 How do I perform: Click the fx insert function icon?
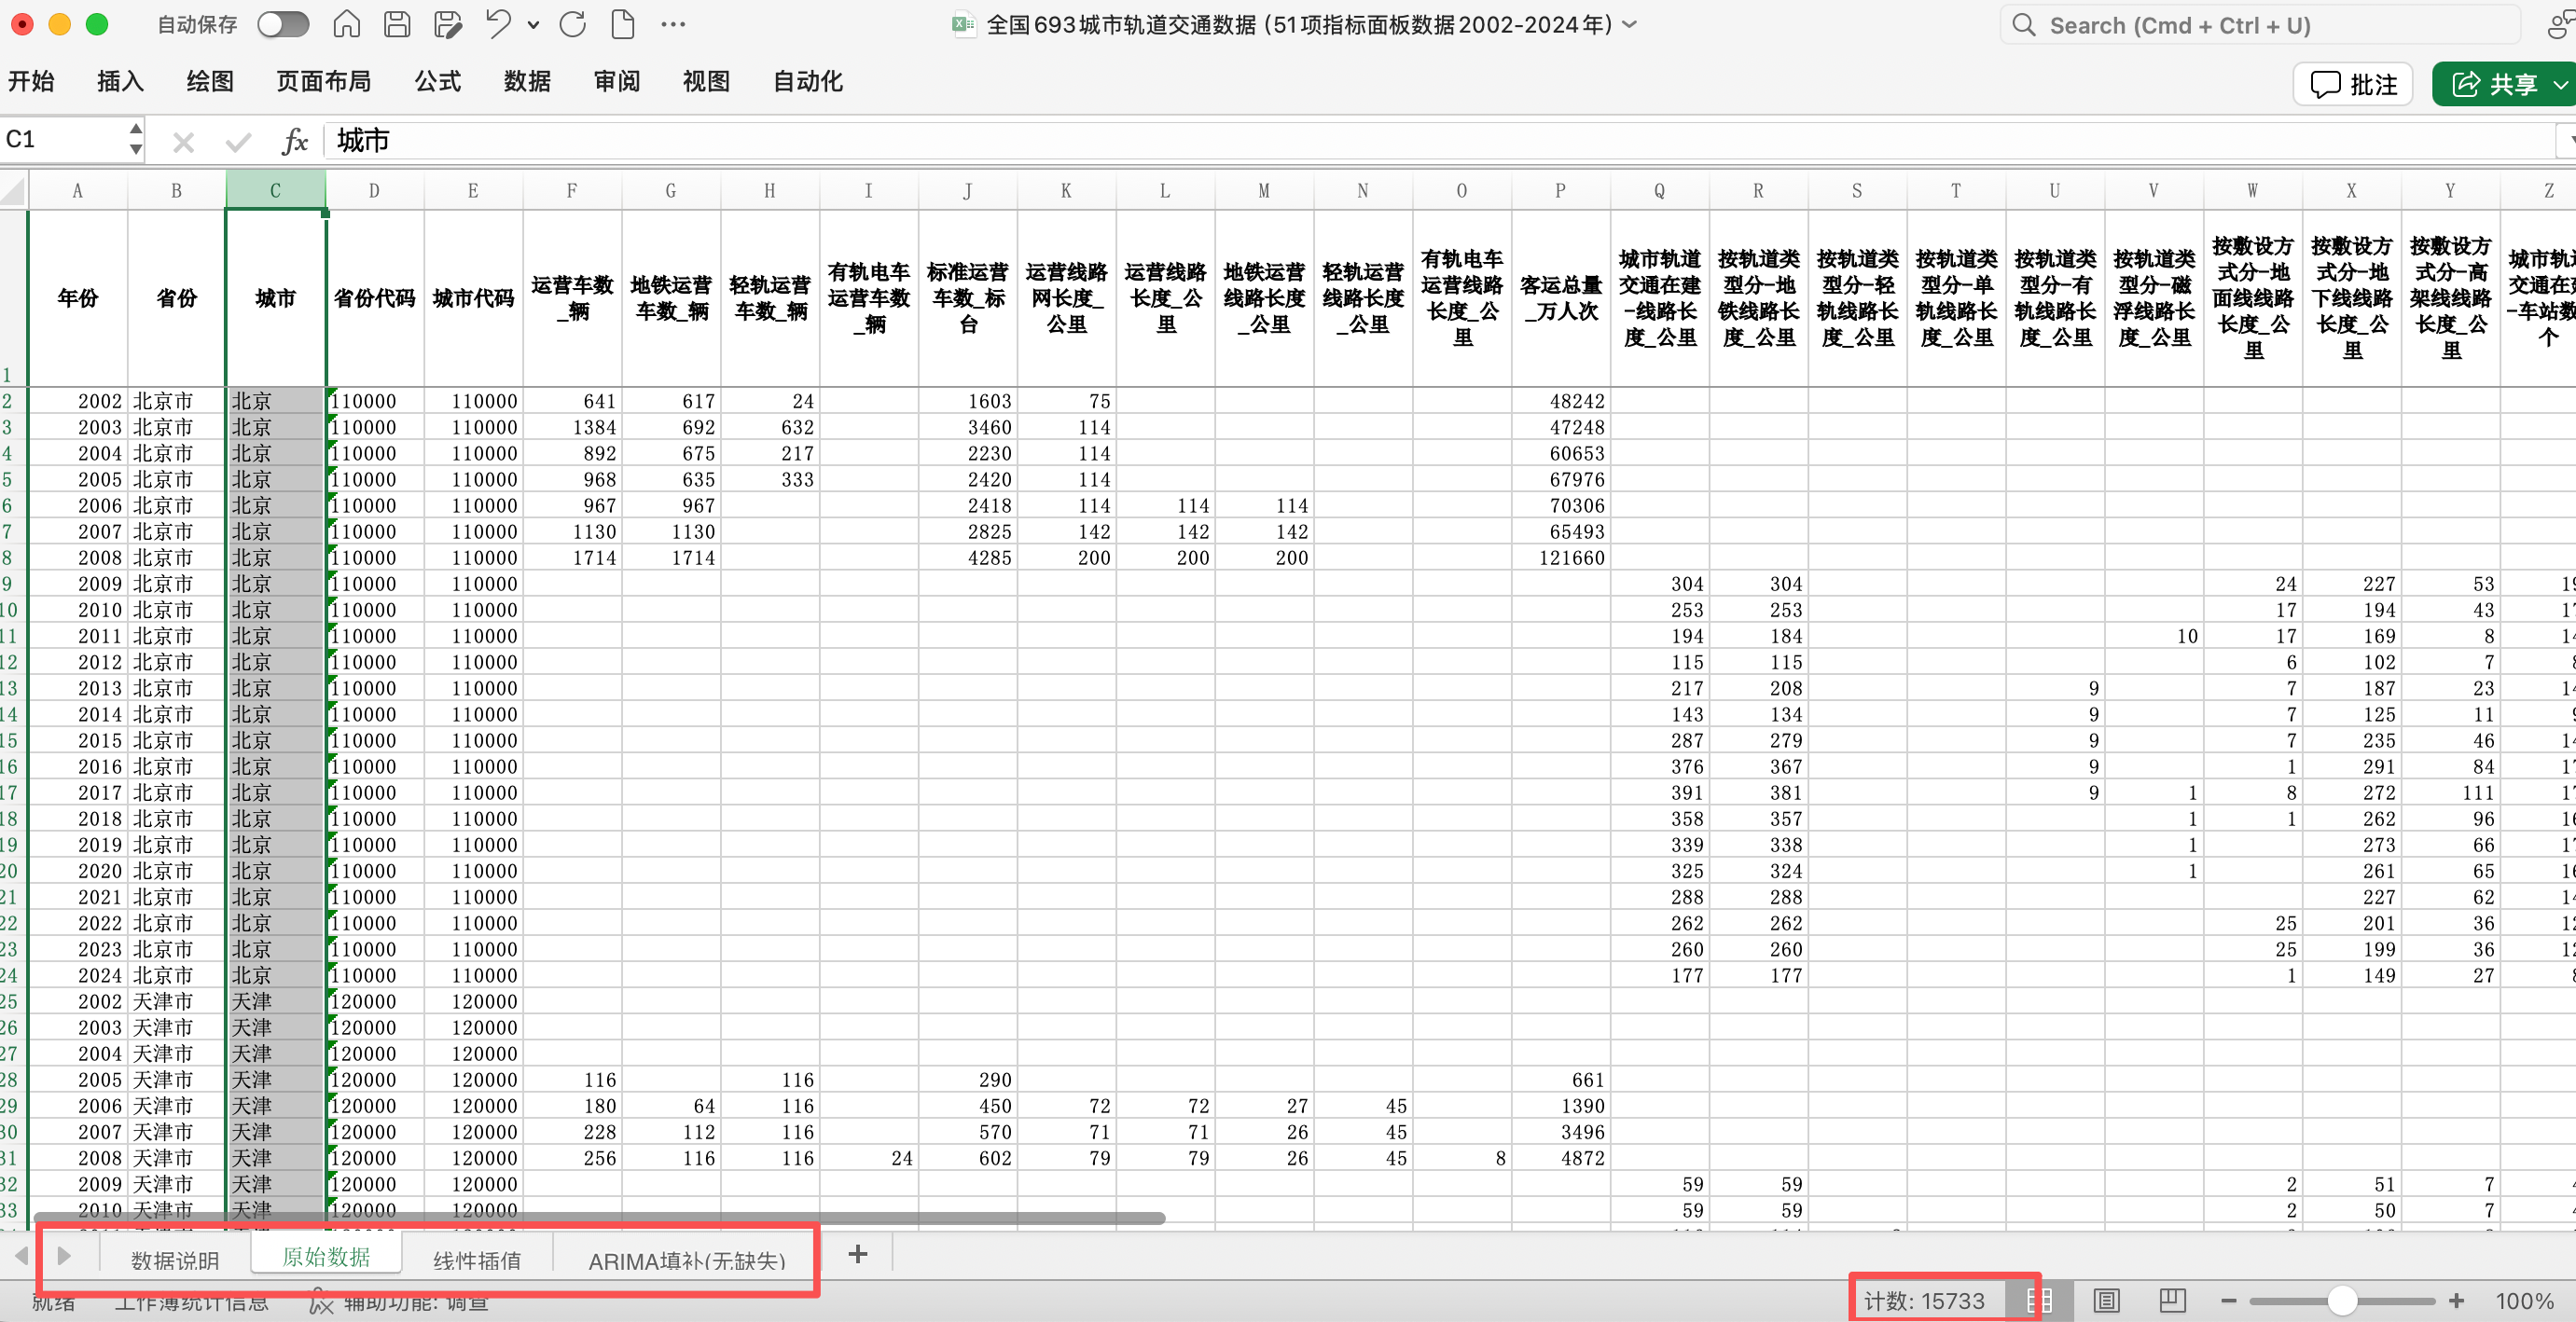[x=294, y=141]
